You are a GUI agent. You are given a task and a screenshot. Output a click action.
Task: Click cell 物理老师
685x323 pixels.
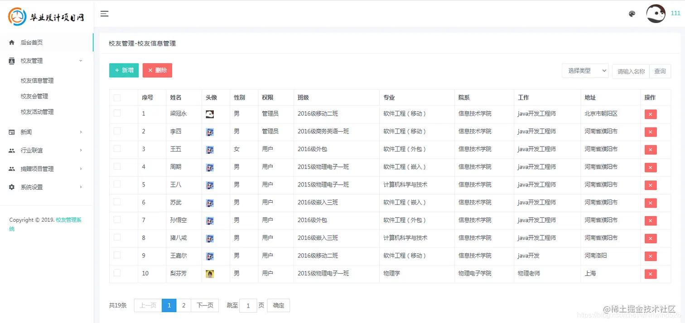[x=529, y=273]
